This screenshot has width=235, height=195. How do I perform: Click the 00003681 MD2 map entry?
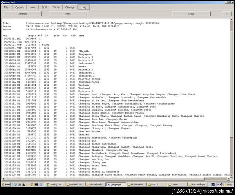[22, 39]
